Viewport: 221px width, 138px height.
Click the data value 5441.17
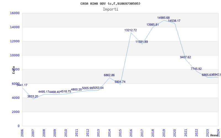22,85
